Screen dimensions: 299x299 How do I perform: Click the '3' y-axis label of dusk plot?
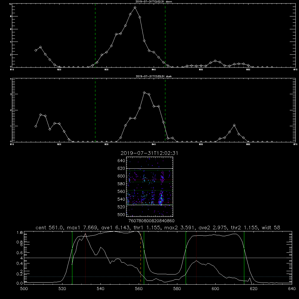tap(11, 94)
